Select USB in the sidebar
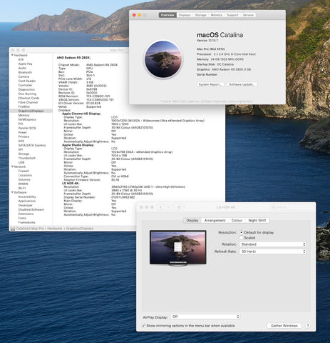The width and height of the screenshot is (330, 343). [x=21, y=162]
